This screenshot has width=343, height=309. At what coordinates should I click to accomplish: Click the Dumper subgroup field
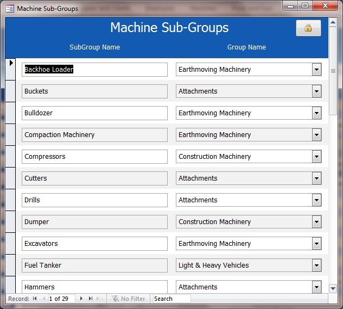pyautogui.click(x=94, y=222)
